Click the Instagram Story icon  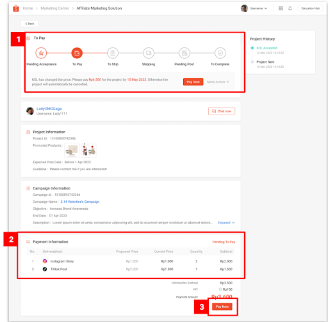[45, 261]
